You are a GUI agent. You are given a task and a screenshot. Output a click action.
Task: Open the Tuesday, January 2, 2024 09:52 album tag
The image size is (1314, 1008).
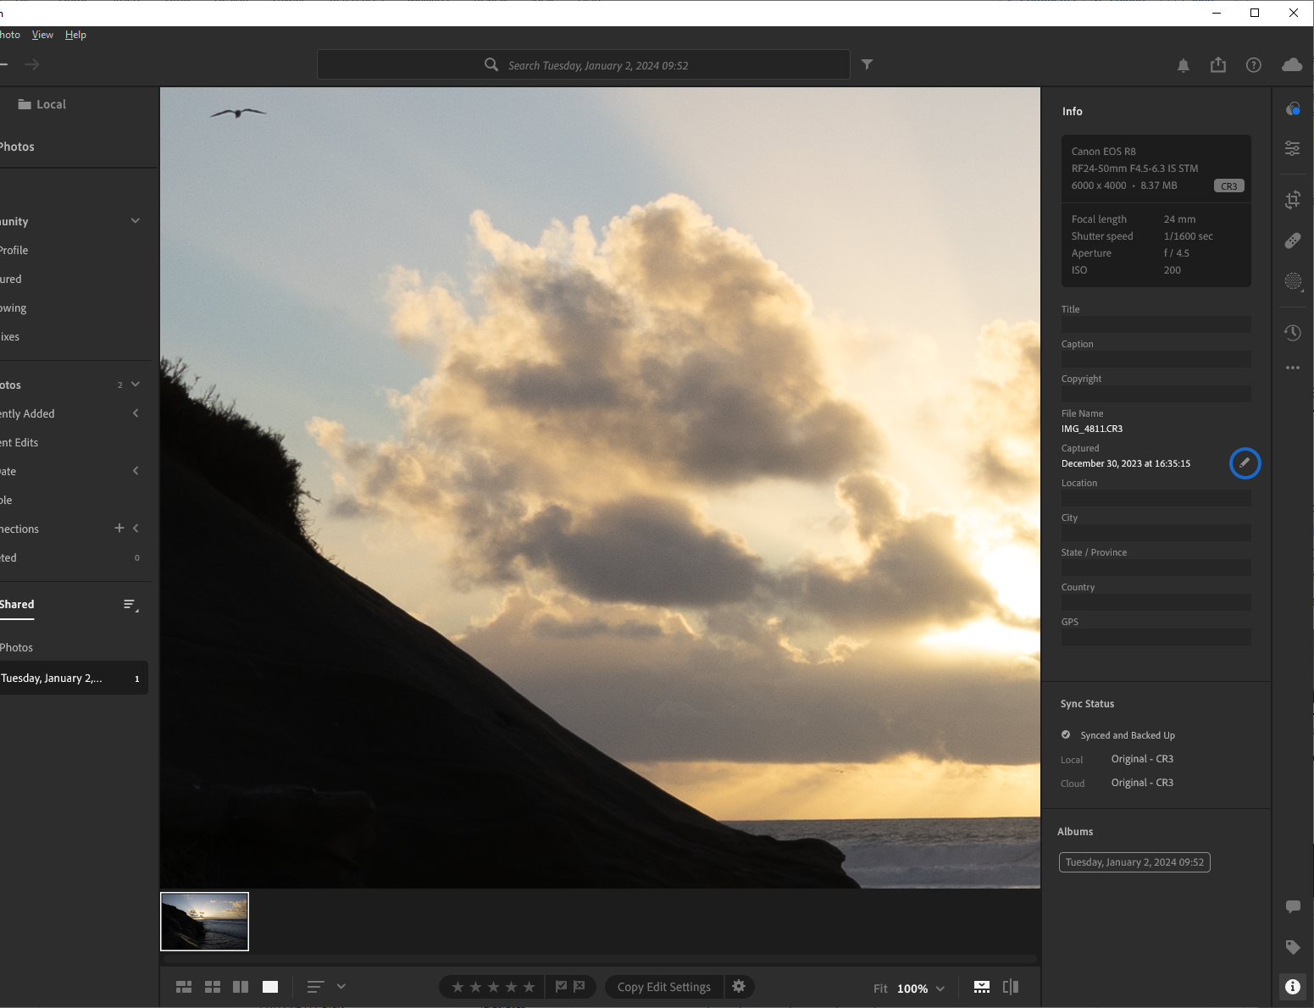(1134, 862)
